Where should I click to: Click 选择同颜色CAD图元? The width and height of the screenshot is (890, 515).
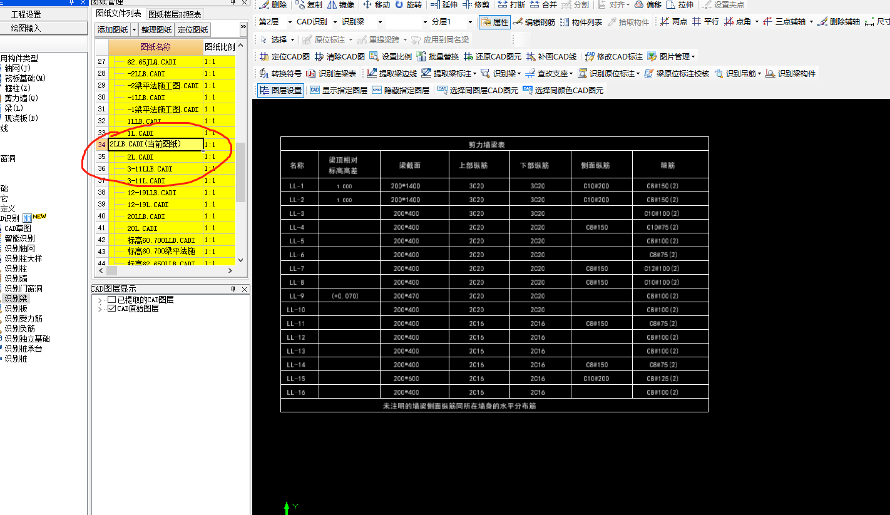(x=563, y=90)
